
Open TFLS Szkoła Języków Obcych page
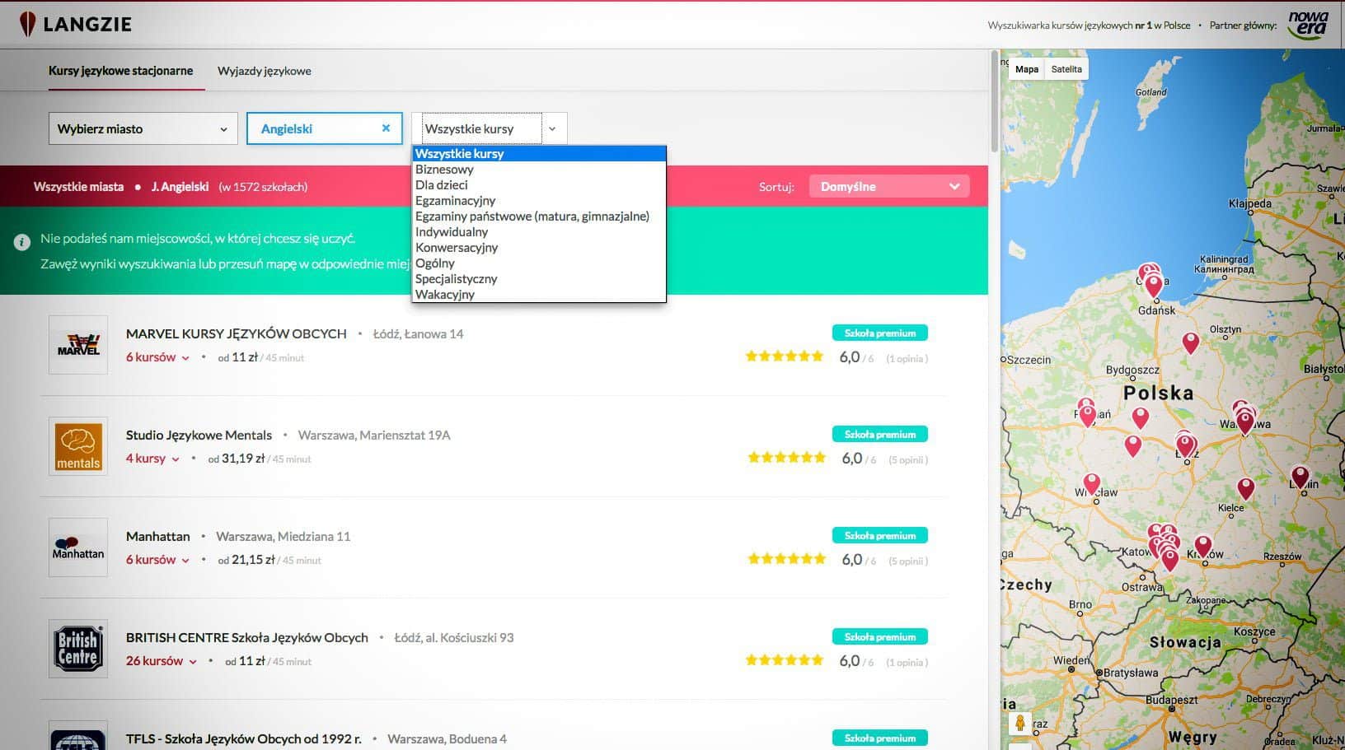[x=244, y=738]
